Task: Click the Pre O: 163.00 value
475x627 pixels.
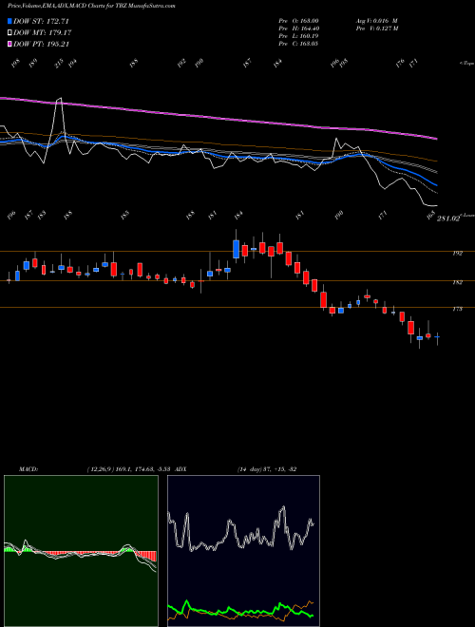Action: [298, 21]
